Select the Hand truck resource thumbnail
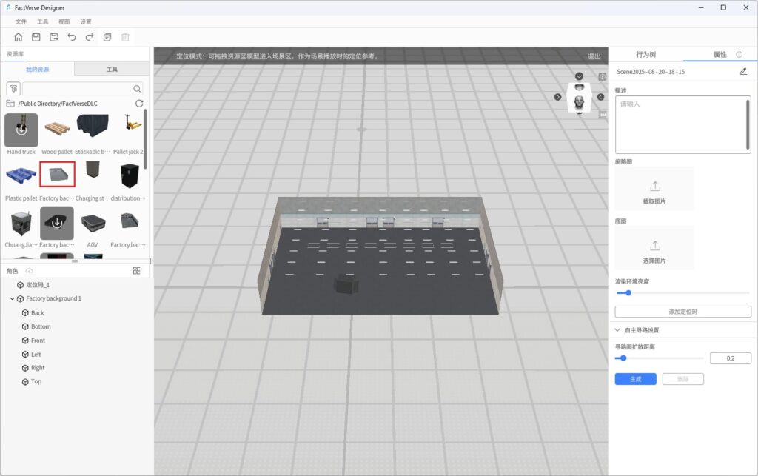This screenshot has height=476, width=758. tap(21, 130)
